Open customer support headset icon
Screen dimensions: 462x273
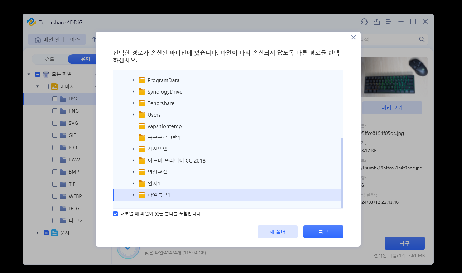coord(364,22)
